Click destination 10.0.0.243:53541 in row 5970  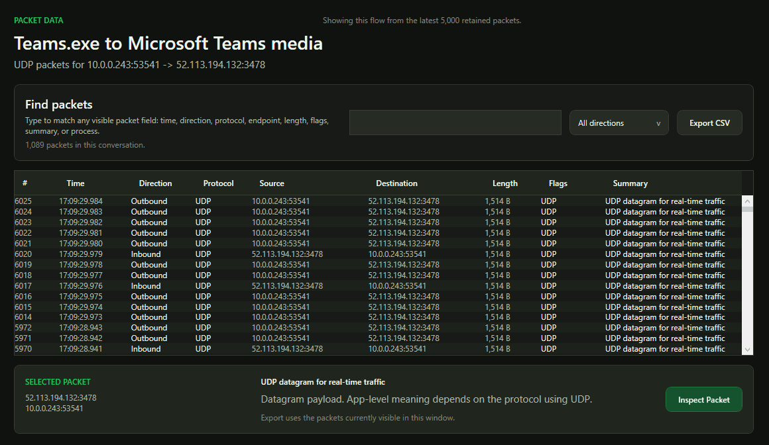[x=397, y=349]
